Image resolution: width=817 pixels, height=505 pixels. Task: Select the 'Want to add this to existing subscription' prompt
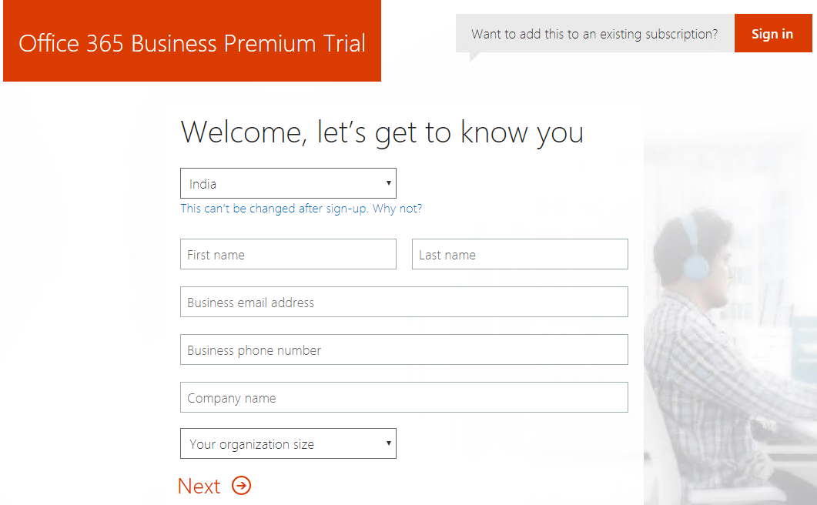tap(594, 33)
